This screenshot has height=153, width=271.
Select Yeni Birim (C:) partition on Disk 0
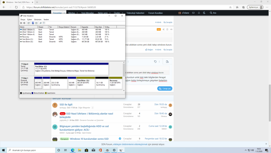[x=71, y=69]
